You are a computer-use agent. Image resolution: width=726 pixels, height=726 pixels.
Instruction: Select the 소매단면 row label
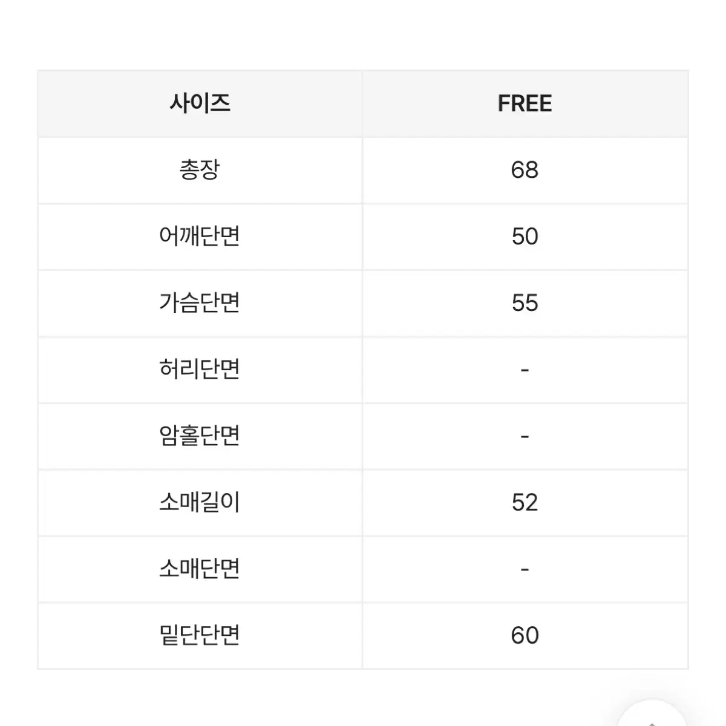coord(200,569)
